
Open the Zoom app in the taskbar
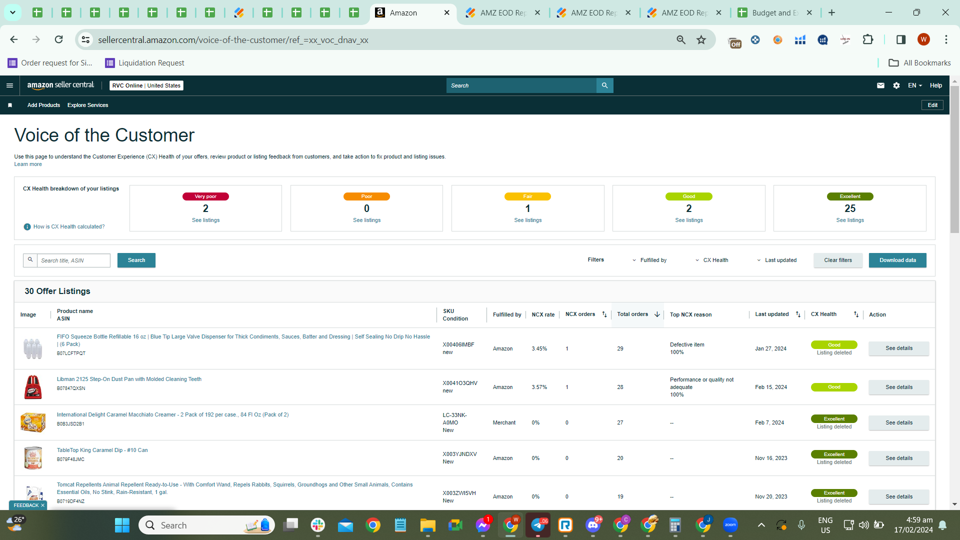point(730,525)
